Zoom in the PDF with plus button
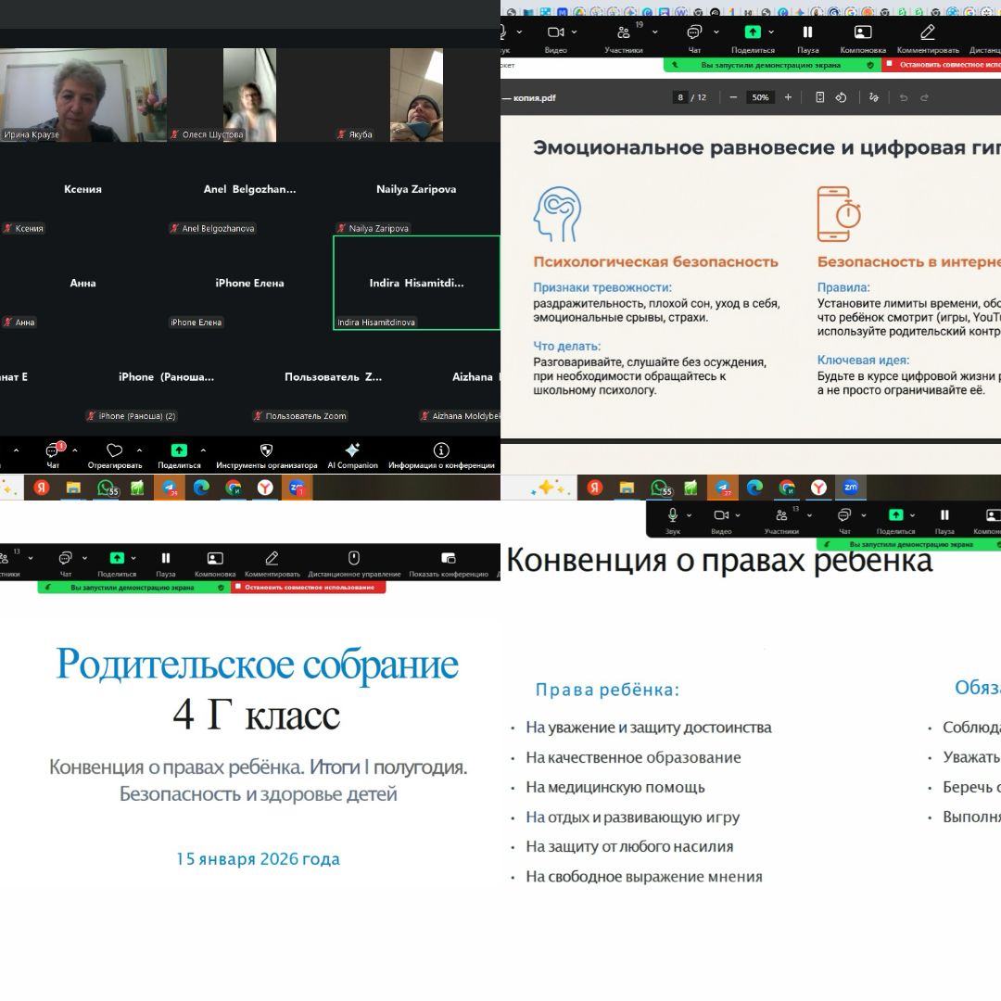The width and height of the screenshot is (1001, 1001). [x=788, y=97]
